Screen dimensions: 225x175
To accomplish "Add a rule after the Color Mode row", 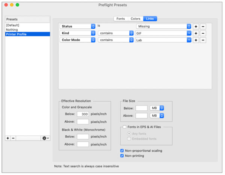I will [196, 40].
